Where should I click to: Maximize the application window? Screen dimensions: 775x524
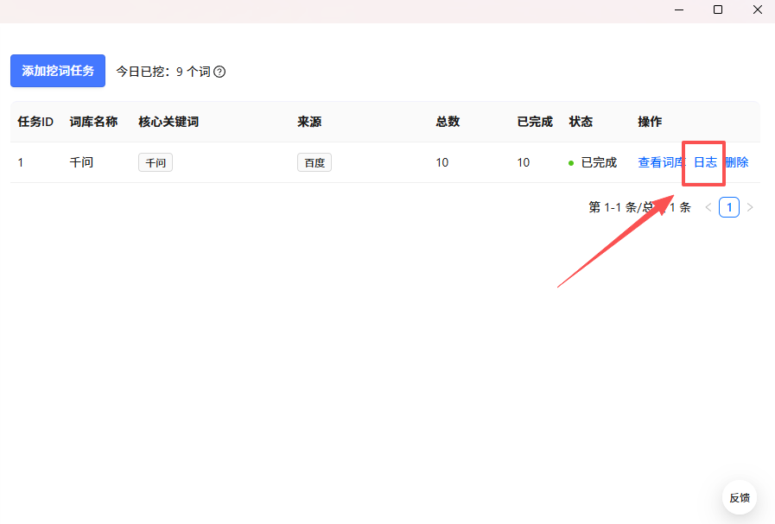point(718,9)
